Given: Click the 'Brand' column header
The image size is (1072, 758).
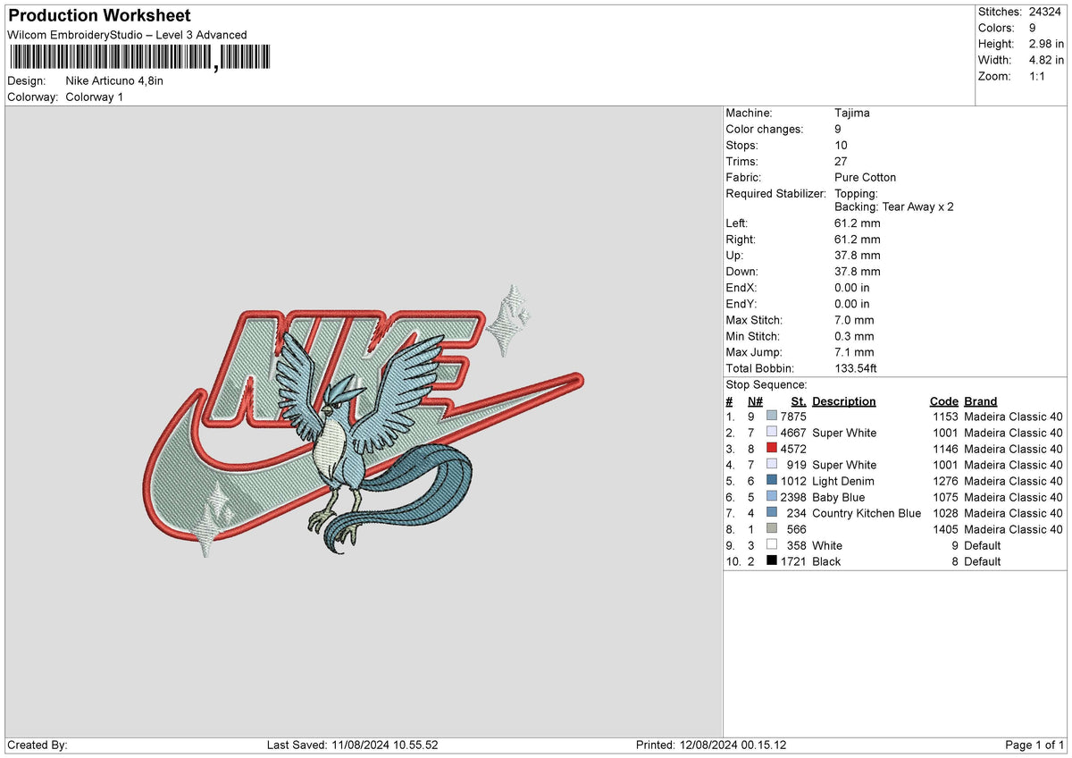Looking at the screenshot, I should pyautogui.click(x=981, y=401).
